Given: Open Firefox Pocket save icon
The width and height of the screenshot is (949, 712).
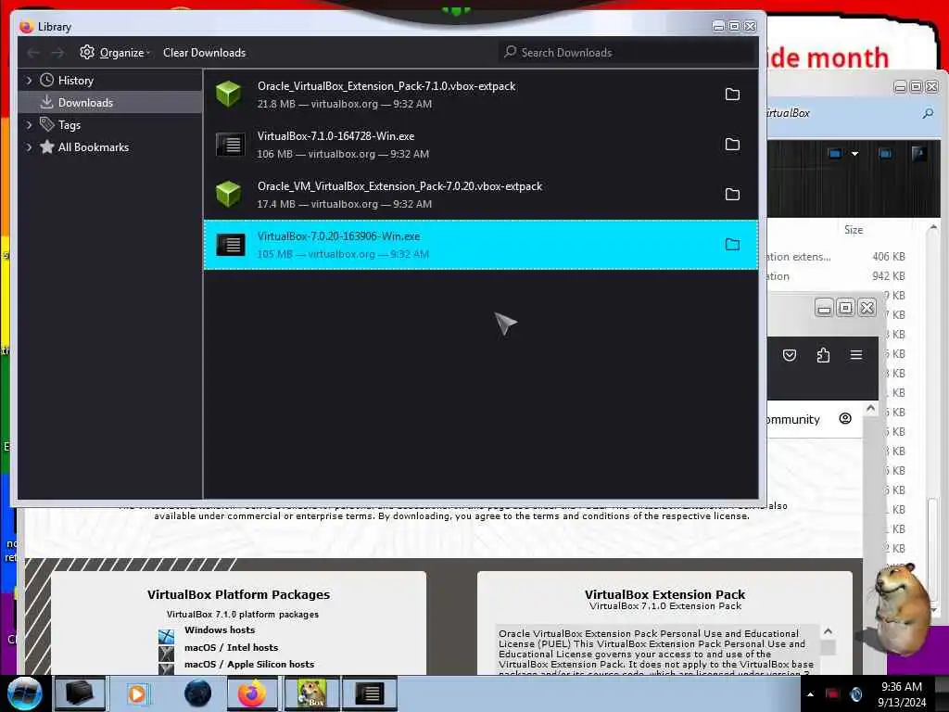Looking at the screenshot, I should (790, 355).
